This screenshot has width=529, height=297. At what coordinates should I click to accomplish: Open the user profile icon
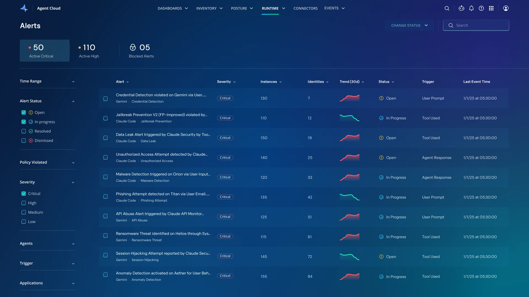coord(506,8)
